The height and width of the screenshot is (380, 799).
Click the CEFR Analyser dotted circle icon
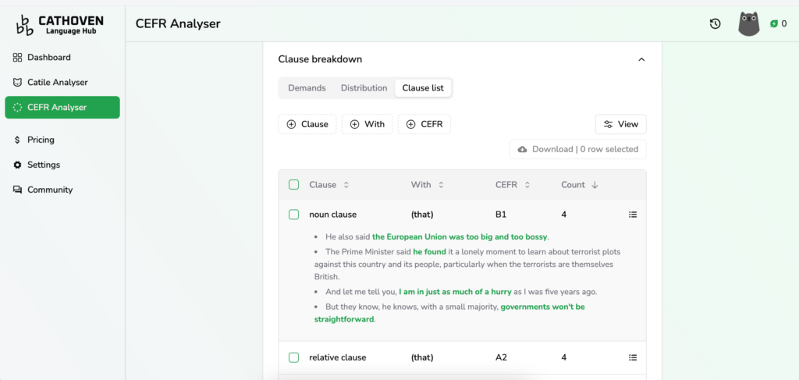pos(17,108)
